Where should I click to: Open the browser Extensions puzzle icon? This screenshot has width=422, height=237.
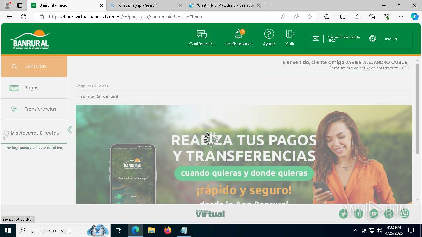click(327, 17)
